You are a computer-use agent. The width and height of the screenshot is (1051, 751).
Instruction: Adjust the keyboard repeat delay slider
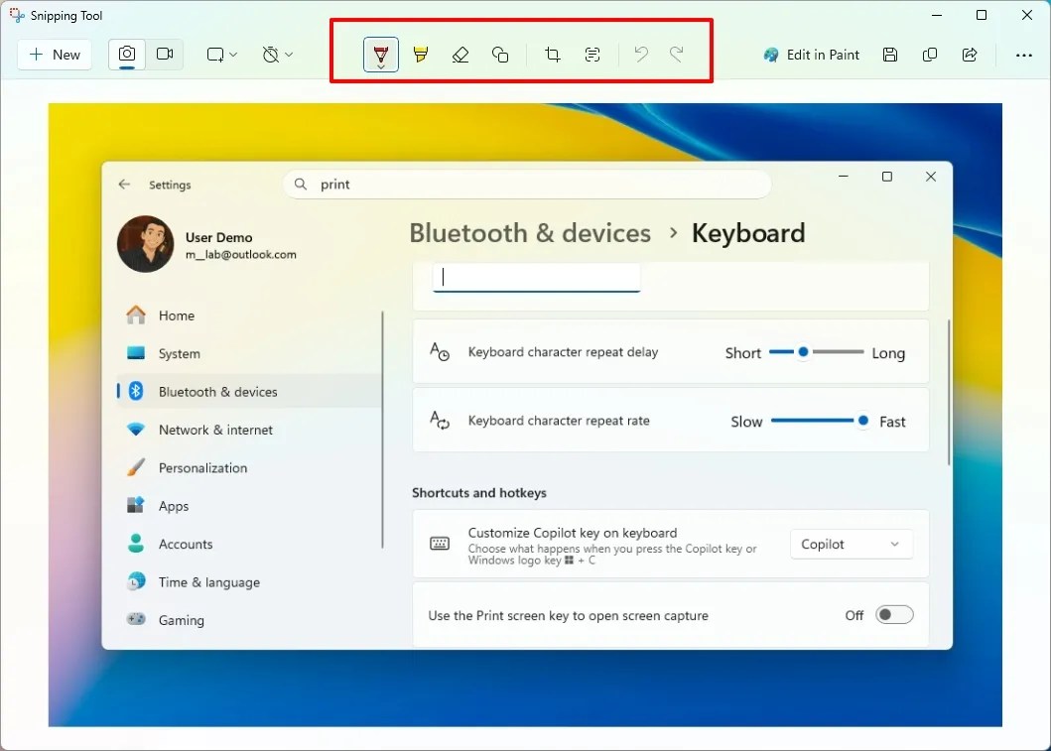(817, 352)
